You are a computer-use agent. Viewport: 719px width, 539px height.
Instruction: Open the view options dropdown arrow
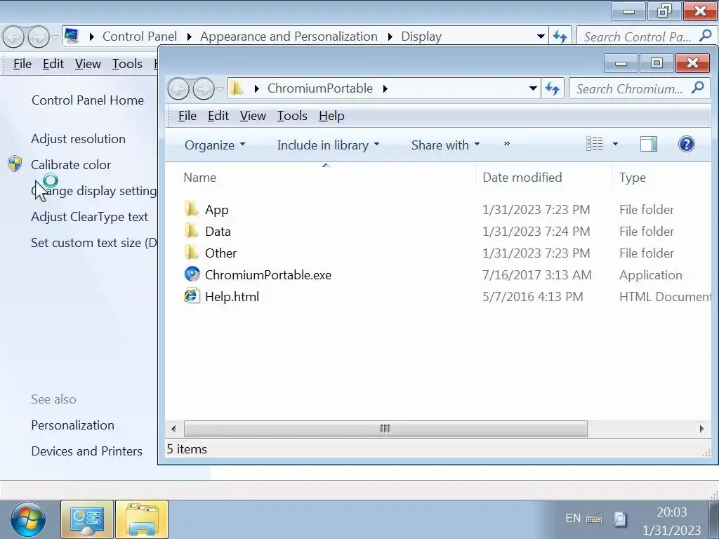[x=615, y=144]
